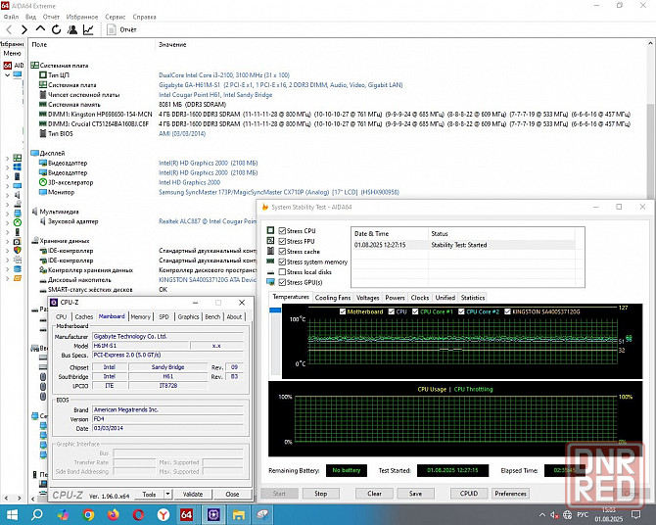Open CPUID from the stability test
This screenshot has height=525, width=656.
coord(469,494)
